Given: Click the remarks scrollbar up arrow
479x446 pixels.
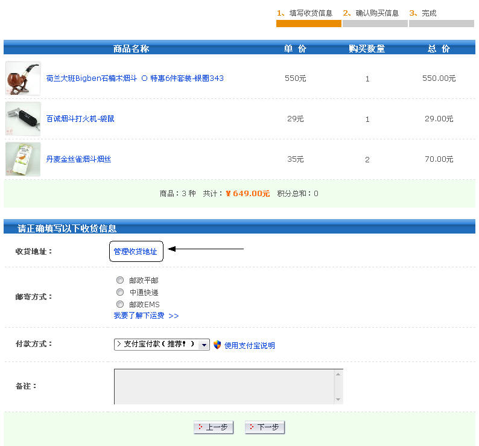Looking at the screenshot, I should pos(338,375).
